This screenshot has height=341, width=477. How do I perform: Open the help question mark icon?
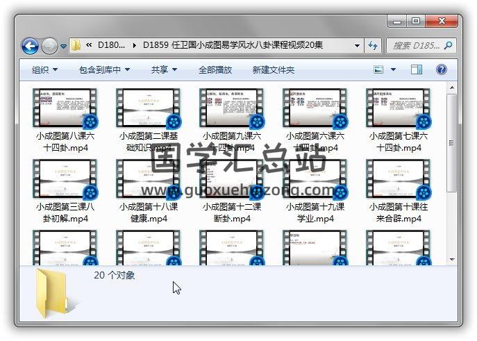[x=441, y=69]
